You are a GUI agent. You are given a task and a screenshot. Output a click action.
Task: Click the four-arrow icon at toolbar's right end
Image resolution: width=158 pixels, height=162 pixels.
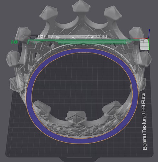[105, 36]
